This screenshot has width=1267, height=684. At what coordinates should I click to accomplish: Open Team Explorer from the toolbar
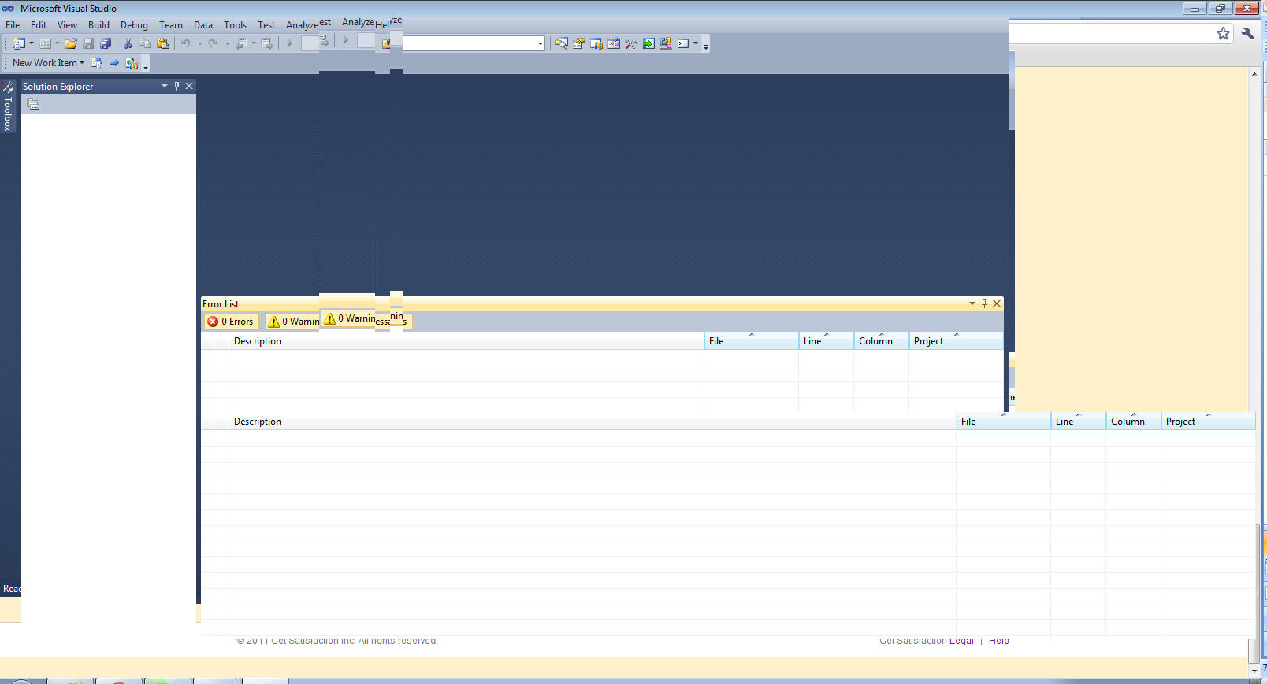tap(596, 43)
